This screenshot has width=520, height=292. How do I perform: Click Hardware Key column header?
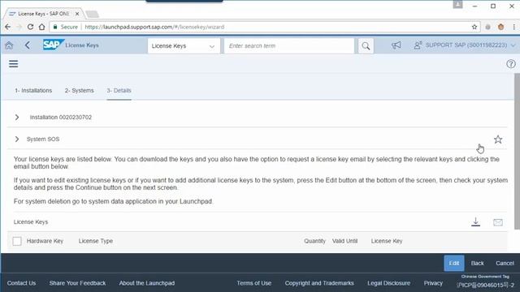(x=45, y=241)
